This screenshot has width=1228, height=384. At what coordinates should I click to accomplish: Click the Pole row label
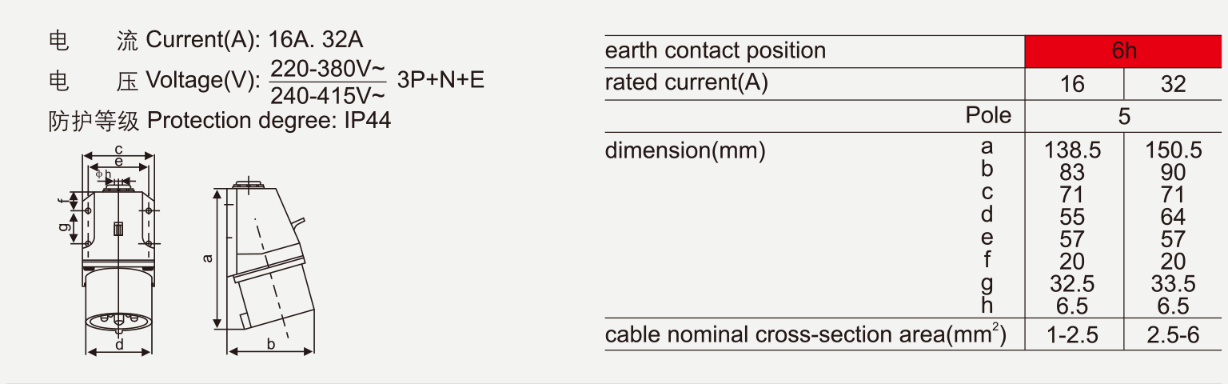tap(988, 115)
